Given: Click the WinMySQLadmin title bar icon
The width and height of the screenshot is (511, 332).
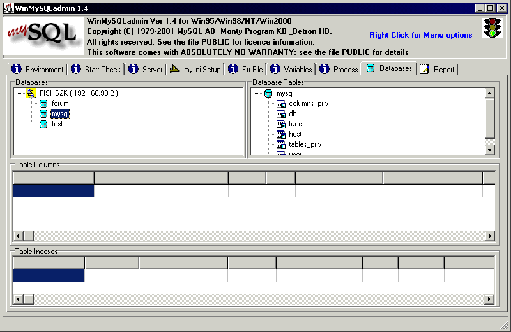Looking at the screenshot, I should click(8, 8).
